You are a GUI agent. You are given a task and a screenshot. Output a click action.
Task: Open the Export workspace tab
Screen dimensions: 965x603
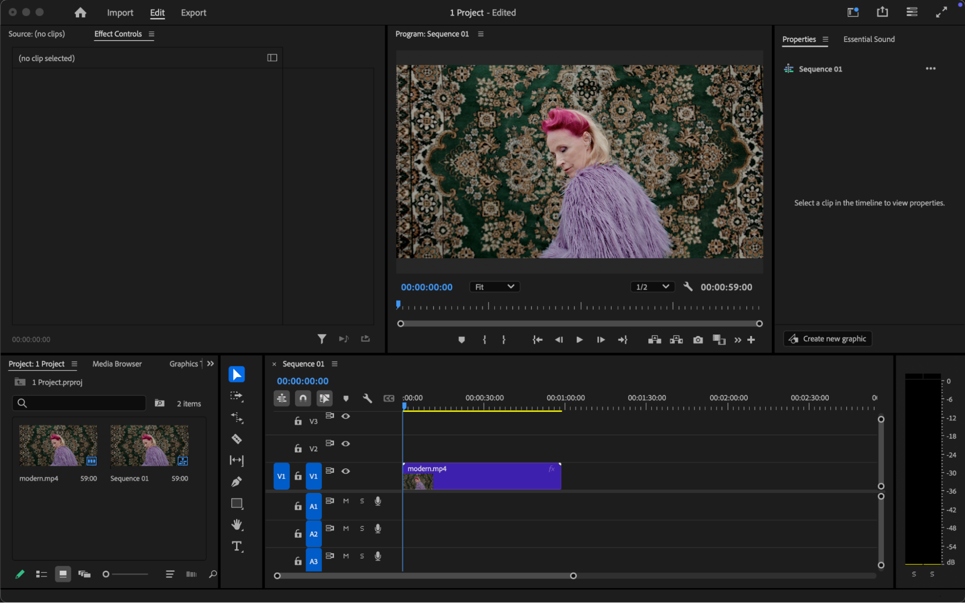pyautogui.click(x=193, y=13)
